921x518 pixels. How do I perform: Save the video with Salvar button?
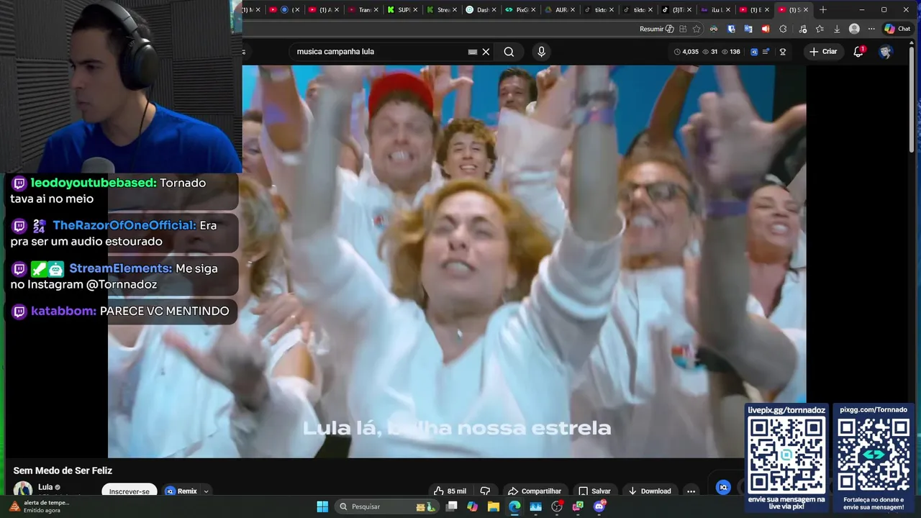point(594,491)
